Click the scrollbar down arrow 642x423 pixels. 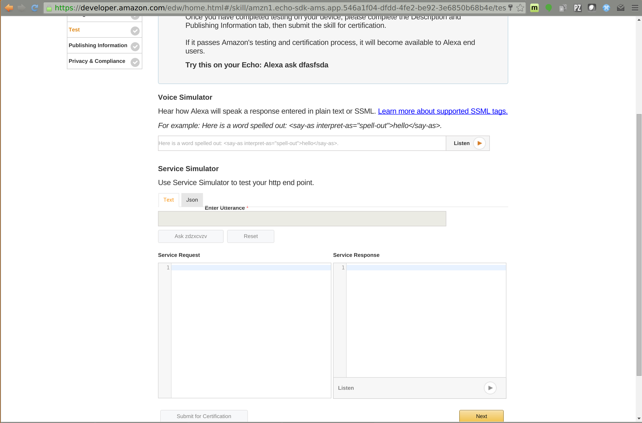(x=639, y=418)
